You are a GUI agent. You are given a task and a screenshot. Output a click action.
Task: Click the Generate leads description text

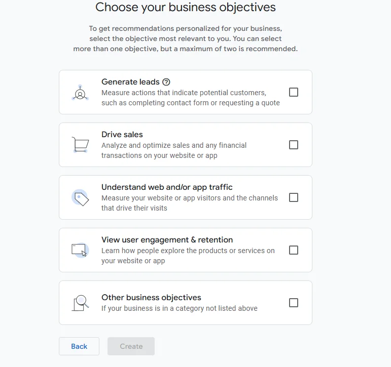(x=190, y=98)
